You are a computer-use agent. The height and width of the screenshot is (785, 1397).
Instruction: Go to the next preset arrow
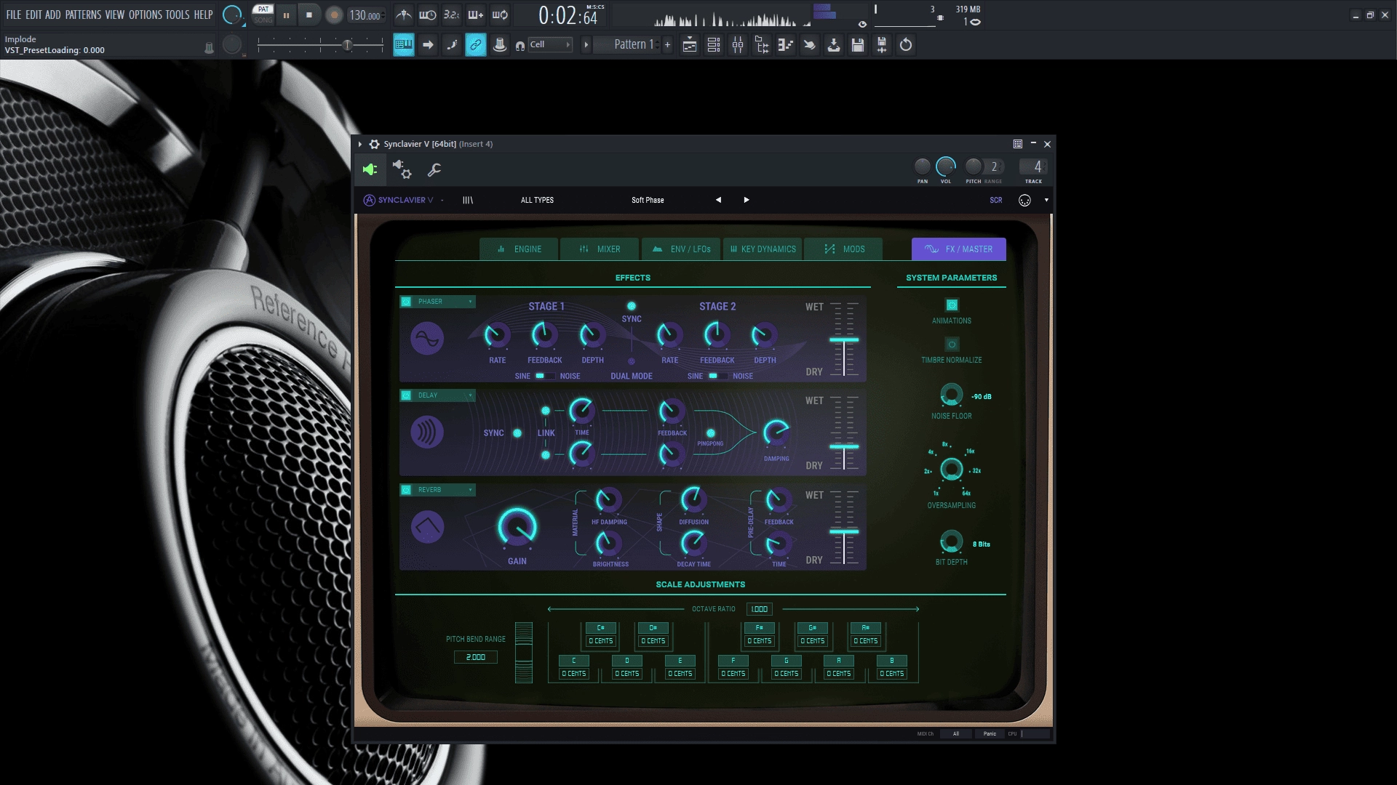coord(746,200)
